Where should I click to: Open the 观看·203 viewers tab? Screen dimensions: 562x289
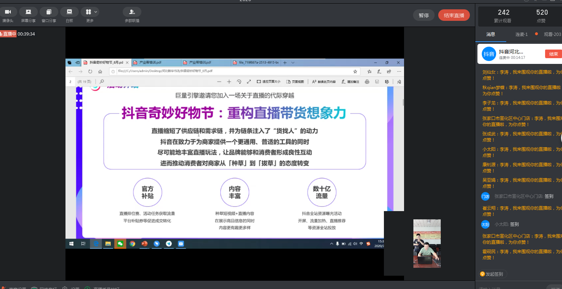[x=552, y=34]
